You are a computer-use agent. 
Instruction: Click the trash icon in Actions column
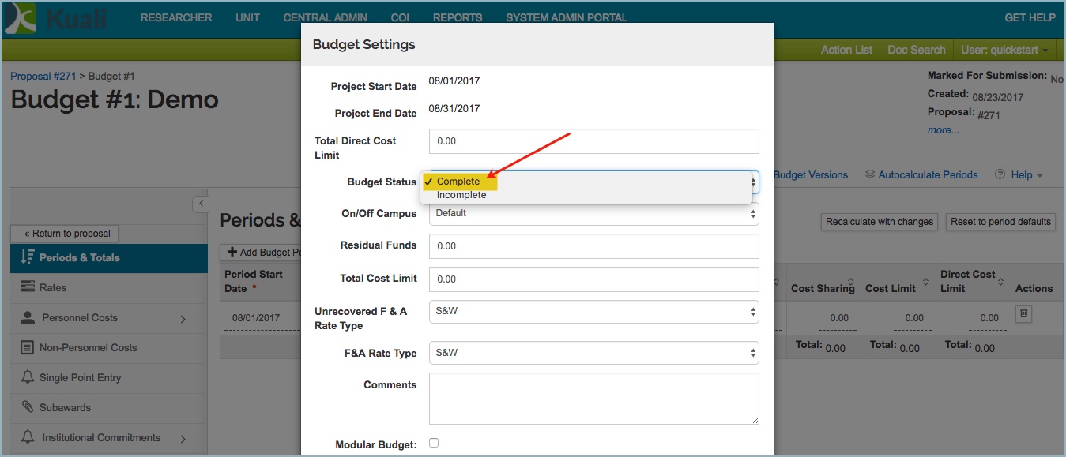pyautogui.click(x=1023, y=313)
